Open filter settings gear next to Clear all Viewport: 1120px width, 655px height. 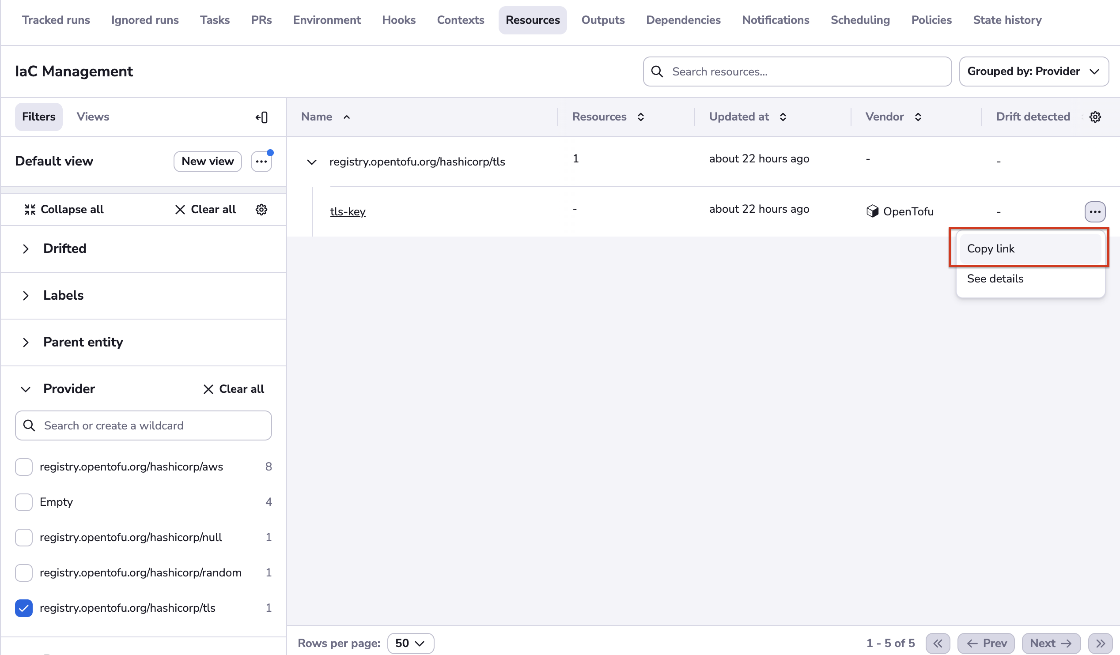tap(261, 209)
